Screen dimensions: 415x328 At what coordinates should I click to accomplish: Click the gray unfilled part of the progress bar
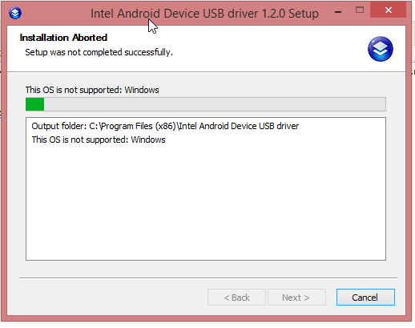tap(215, 104)
